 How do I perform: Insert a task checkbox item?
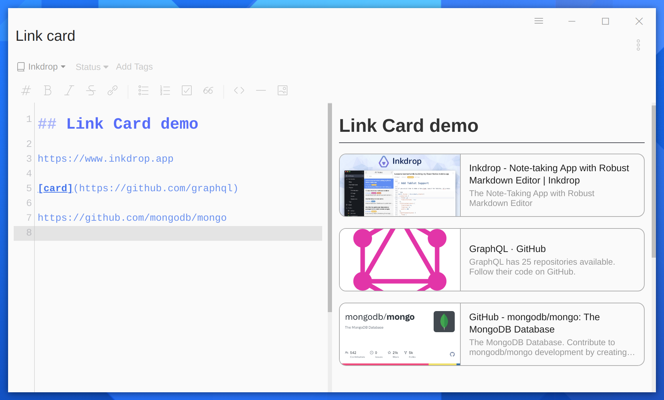pos(187,91)
